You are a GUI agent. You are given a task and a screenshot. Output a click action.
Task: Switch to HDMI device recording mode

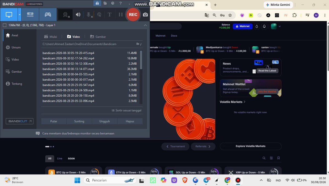(30, 15)
